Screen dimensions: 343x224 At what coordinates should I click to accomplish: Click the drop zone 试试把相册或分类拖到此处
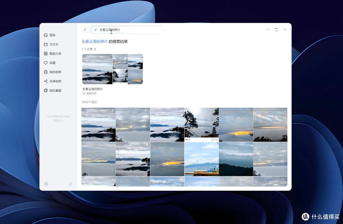click(x=58, y=118)
